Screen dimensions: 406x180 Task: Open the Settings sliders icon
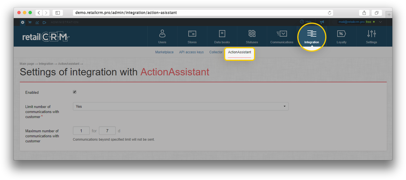coord(371,34)
